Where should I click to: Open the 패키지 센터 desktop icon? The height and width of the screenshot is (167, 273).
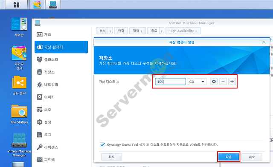pos(19,57)
